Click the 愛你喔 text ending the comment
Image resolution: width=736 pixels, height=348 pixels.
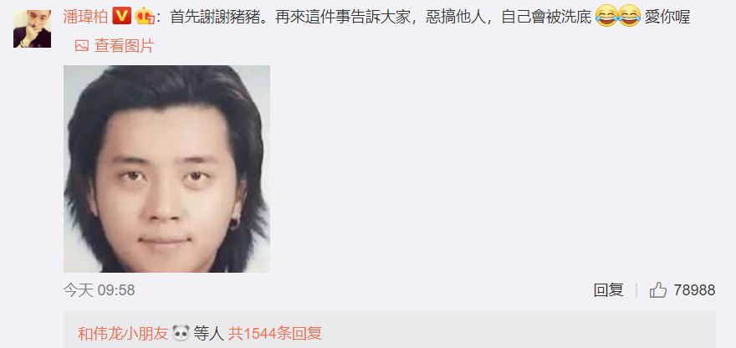pos(667,18)
